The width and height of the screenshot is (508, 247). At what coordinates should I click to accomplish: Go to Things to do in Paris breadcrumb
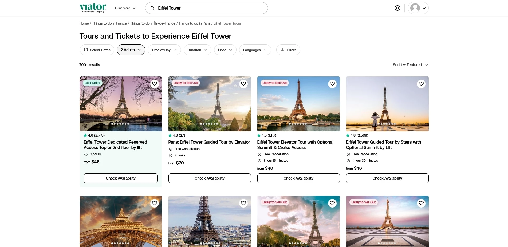[x=194, y=23]
